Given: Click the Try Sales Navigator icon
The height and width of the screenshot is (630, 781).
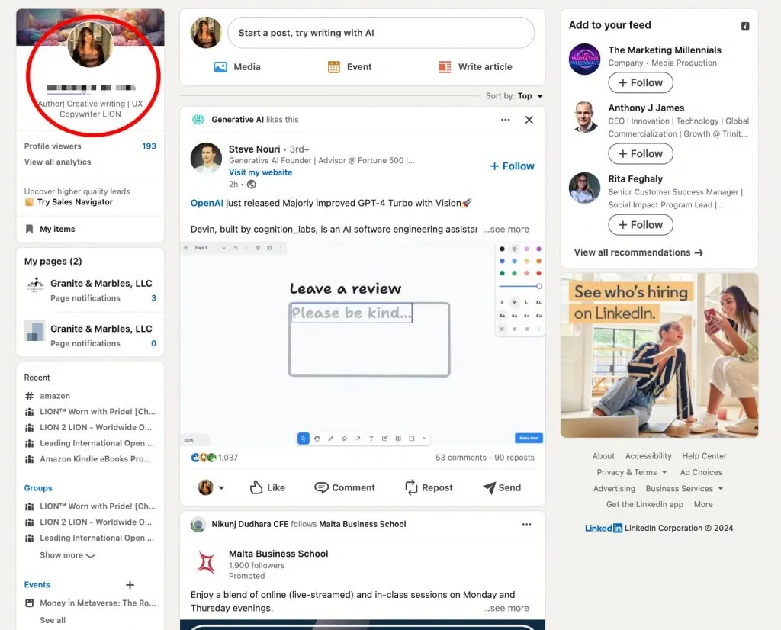Looking at the screenshot, I should coord(29,202).
